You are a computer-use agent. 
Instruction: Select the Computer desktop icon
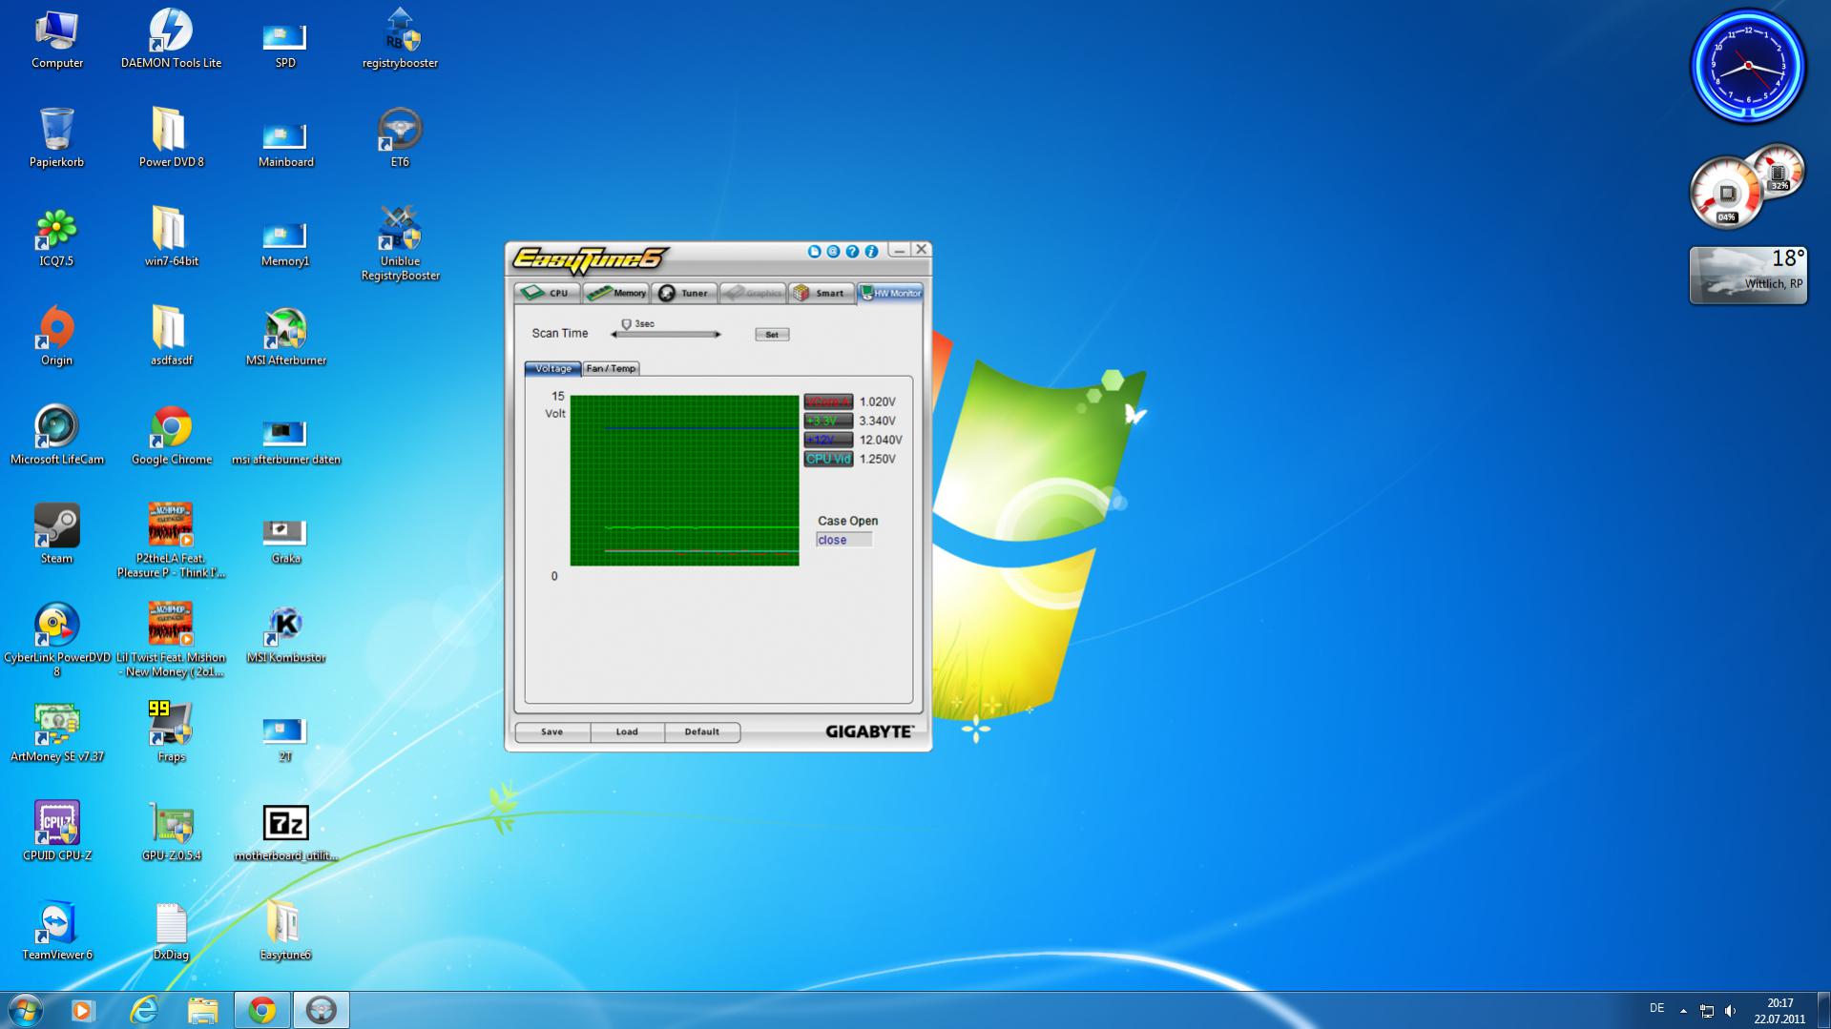pyautogui.click(x=57, y=40)
